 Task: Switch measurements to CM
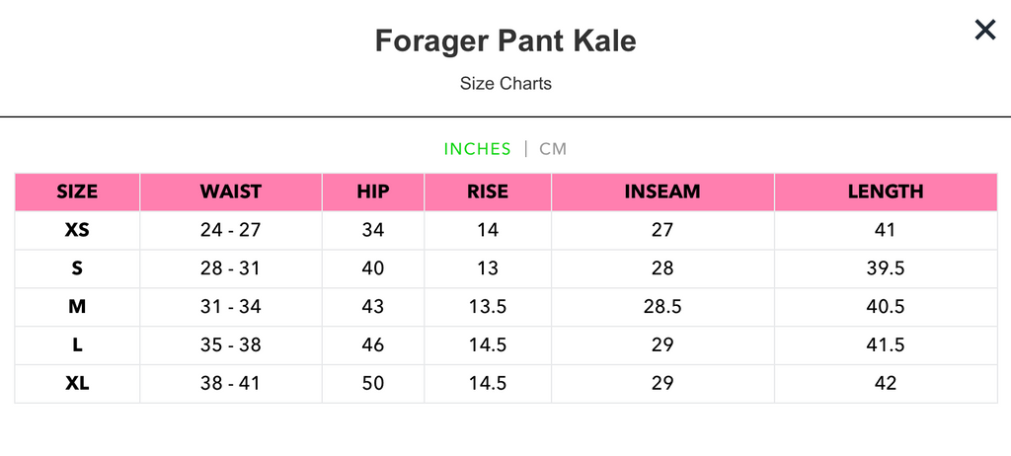[553, 149]
